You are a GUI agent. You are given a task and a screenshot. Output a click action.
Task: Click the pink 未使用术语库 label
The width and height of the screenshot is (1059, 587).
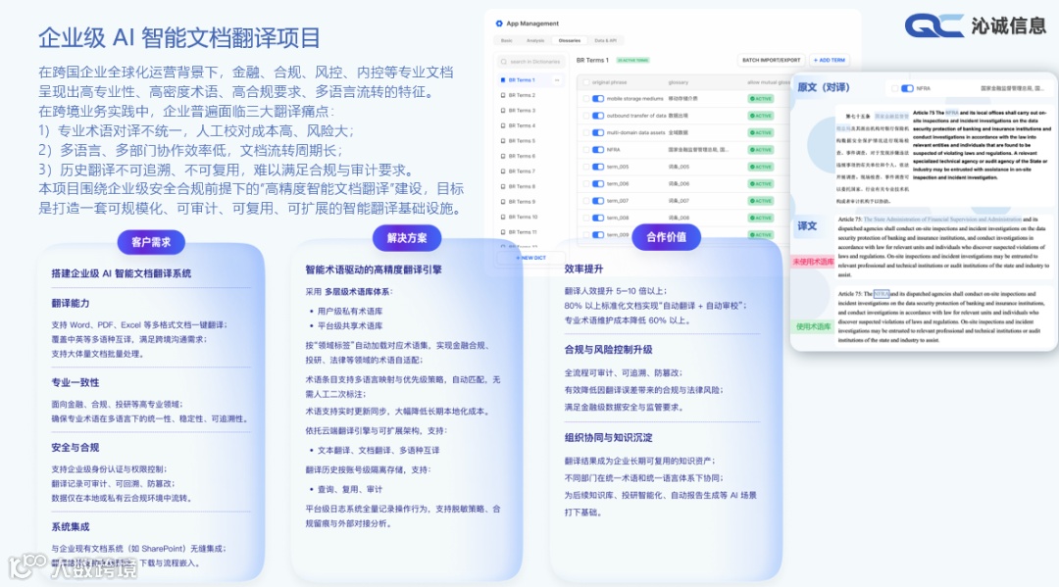pyautogui.click(x=813, y=261)
